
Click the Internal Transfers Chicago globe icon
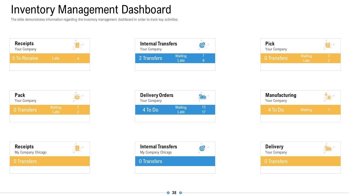click(x=202, y=148)
